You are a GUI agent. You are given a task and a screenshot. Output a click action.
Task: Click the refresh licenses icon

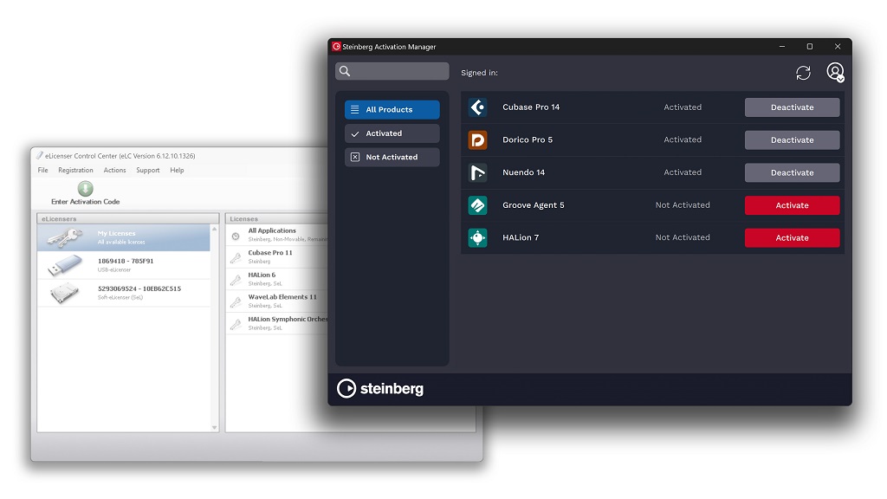coord(803,73)
